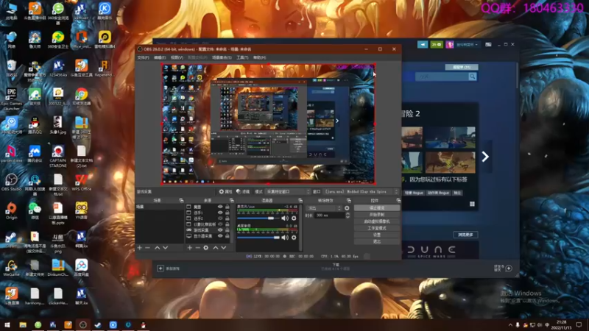The image size is (589, 331).
Task: Open the Windows Start menu
Action: click(x=7, y=325)
